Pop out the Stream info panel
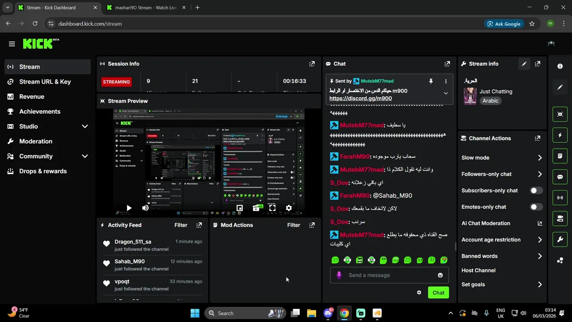The height and width of the screenshot is (322, 572). tap(538, 64)
